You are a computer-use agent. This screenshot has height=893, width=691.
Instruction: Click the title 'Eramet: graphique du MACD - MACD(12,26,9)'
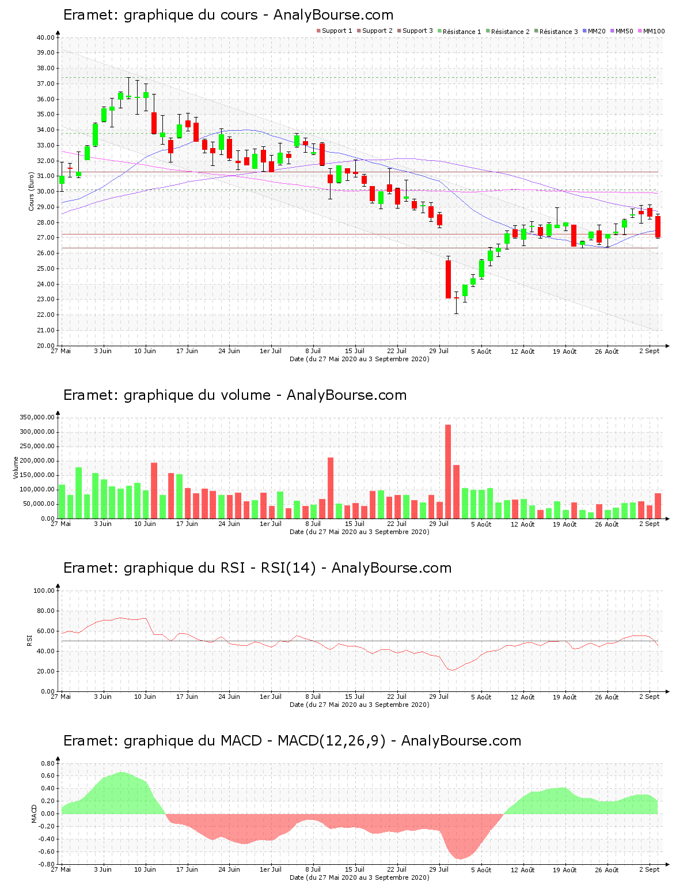coord(224,741)
